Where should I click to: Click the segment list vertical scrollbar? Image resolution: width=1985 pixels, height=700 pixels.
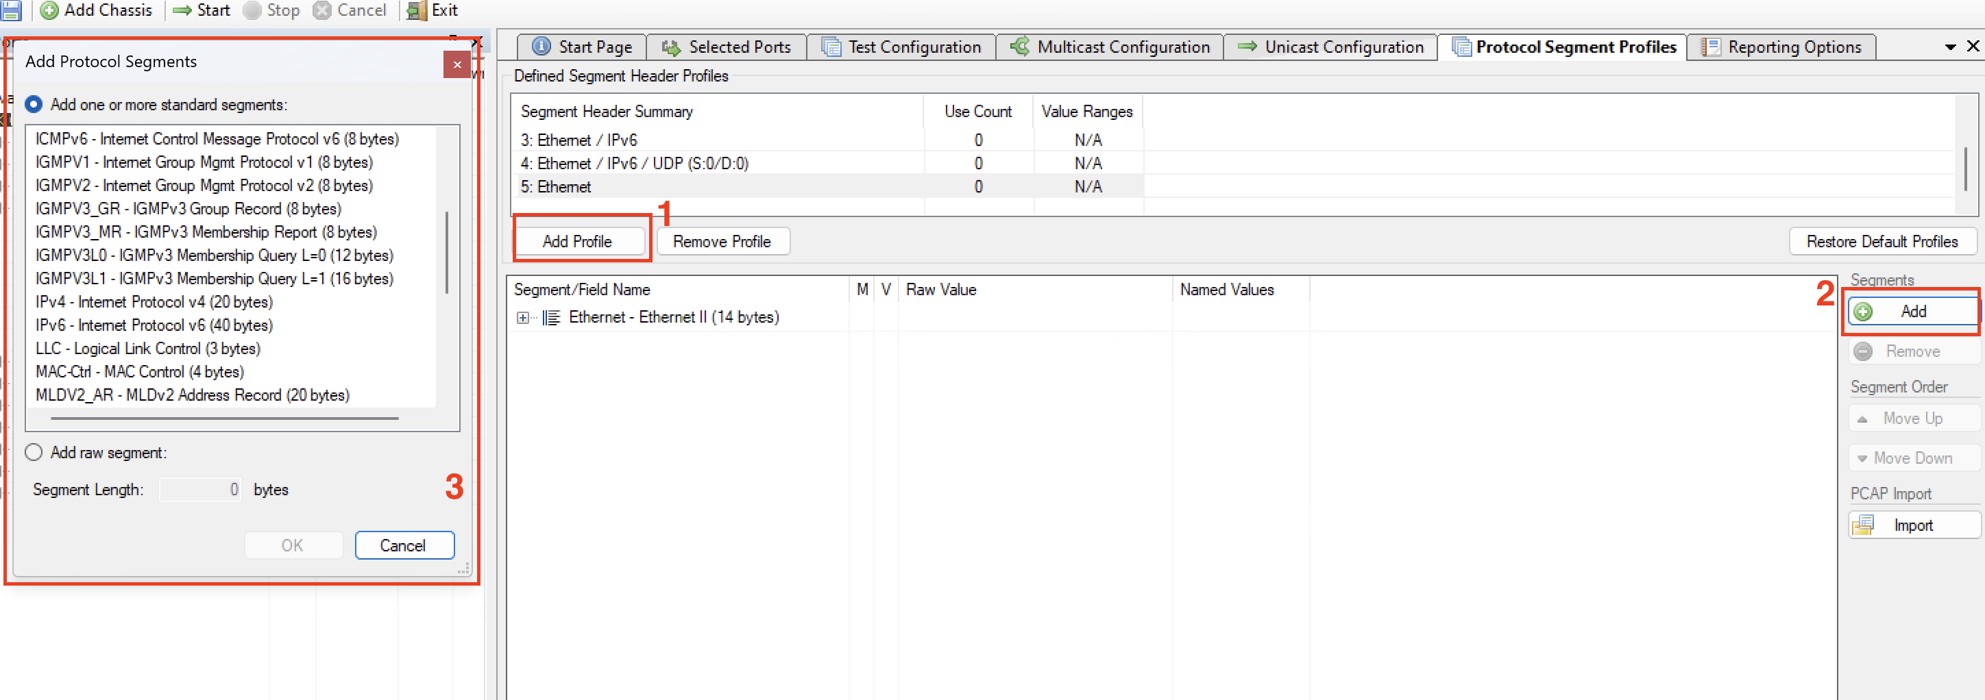pyautogui.click(x=447, y=253)
